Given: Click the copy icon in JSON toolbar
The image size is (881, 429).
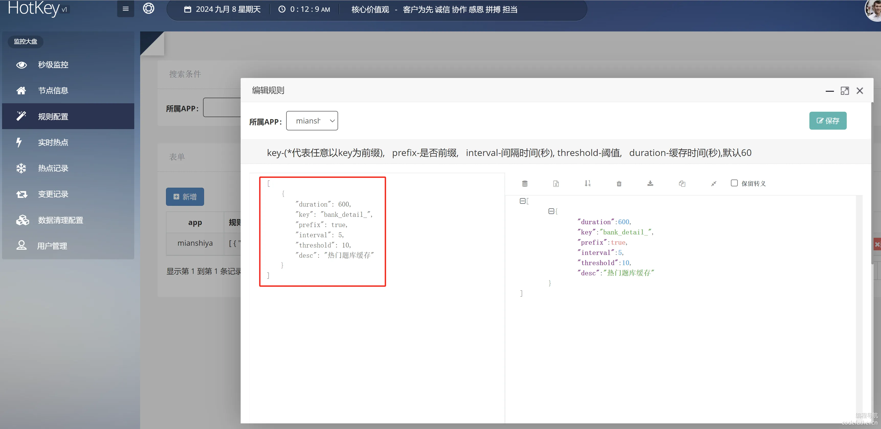Looking at the screenshot, I should pos(682,184).
